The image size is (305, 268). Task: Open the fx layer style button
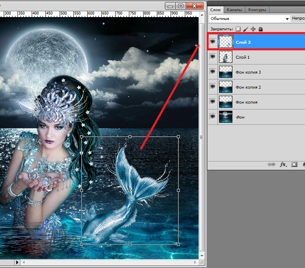283,165
